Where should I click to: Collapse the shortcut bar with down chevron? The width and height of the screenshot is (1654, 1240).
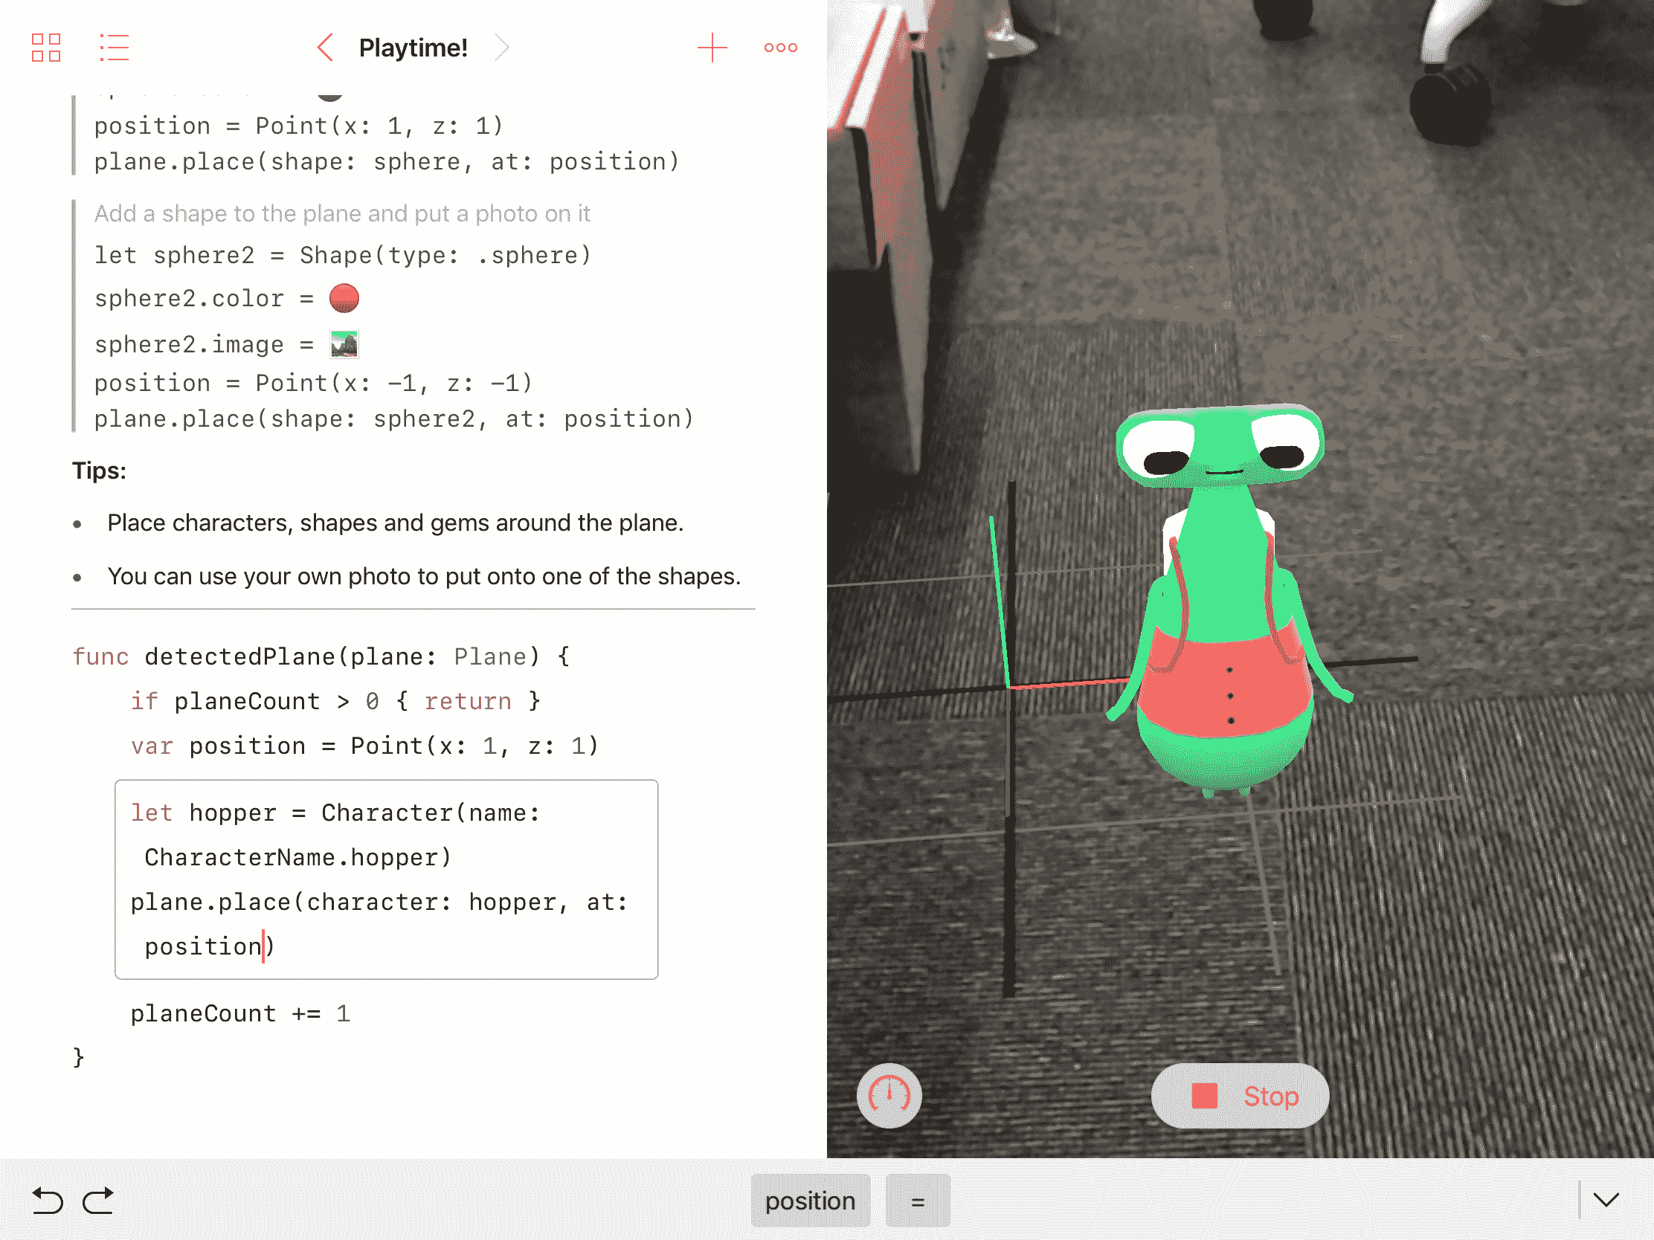(1606, 1201)
